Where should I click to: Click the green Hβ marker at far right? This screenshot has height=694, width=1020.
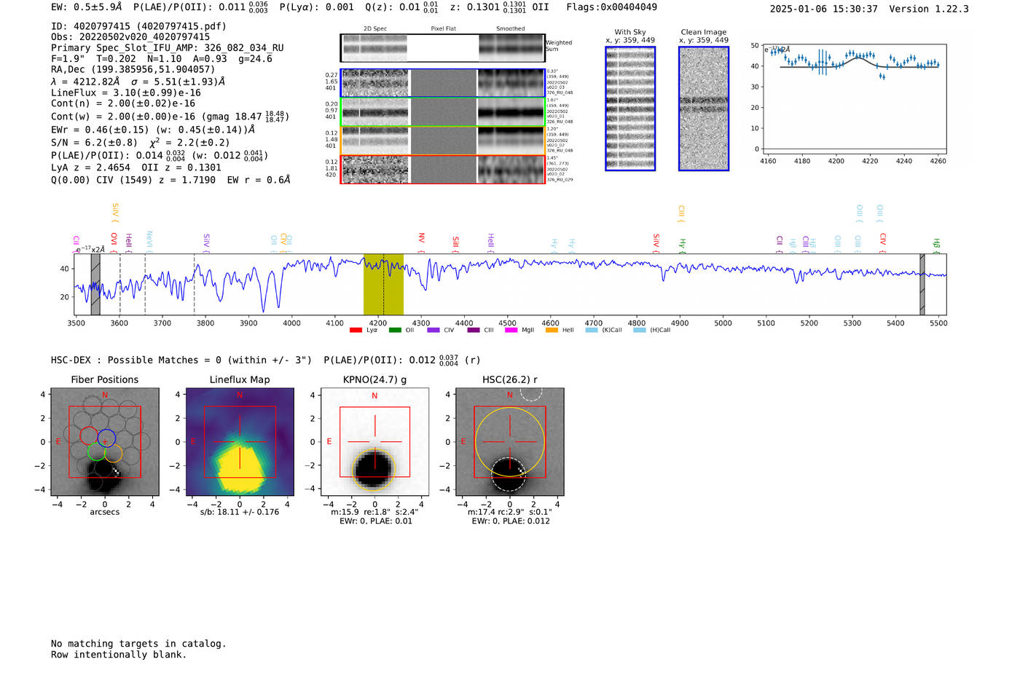(937, 244)
